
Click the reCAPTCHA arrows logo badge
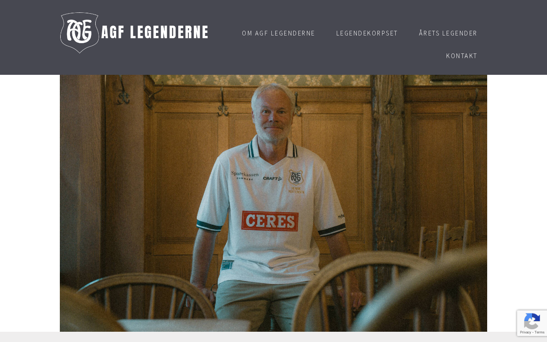click(x=532, y=321)
